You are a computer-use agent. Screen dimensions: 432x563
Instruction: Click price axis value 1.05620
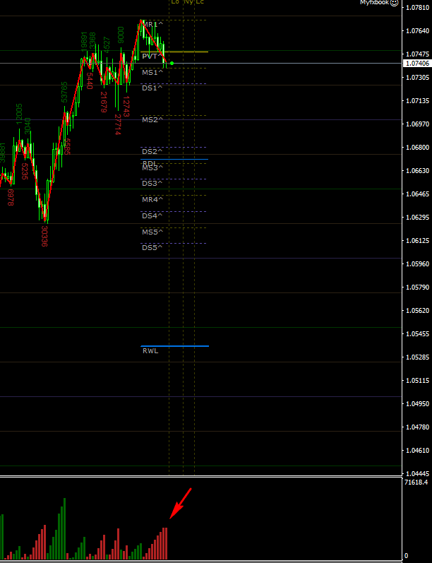[417, 310]
